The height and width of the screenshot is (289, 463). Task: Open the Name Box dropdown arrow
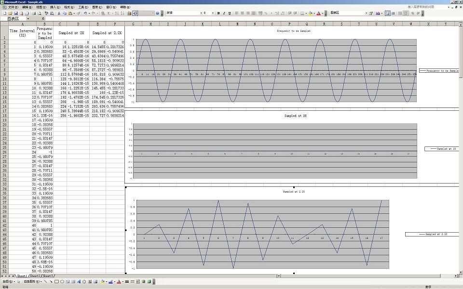(27, 19)
